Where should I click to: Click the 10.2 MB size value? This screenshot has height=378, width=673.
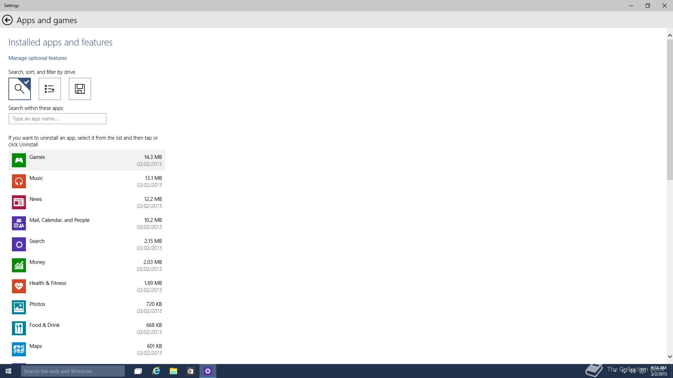tap(153, 220)
